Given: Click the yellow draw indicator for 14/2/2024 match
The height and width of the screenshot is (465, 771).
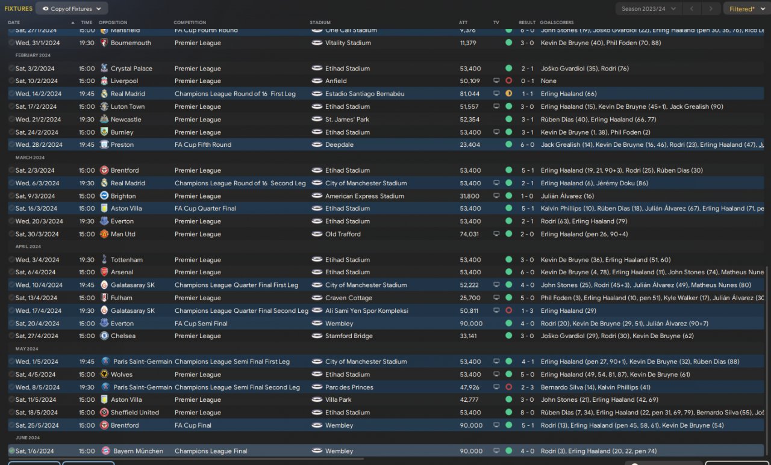Looking at the screenshot, I should click(x=509, y=94).
